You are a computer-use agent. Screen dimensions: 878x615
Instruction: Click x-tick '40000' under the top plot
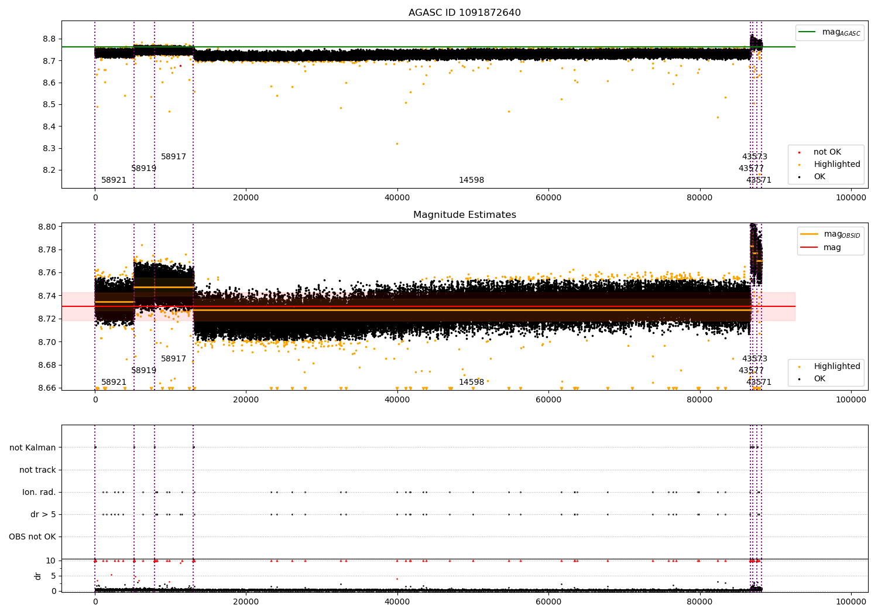(x=397, y=198)
